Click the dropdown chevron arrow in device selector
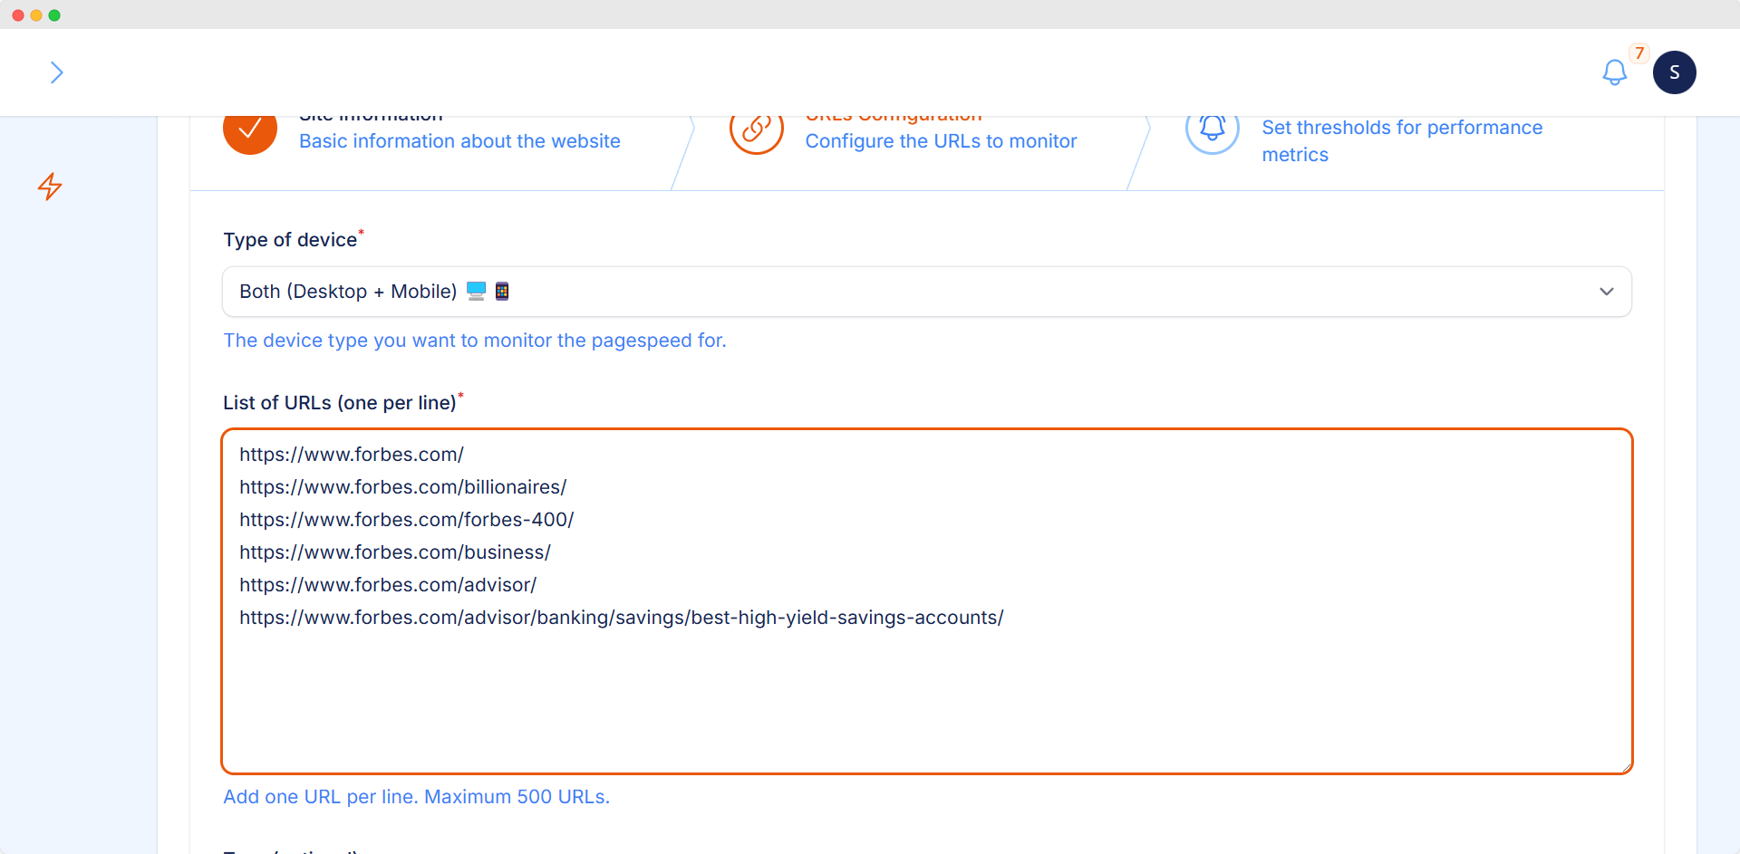Viewport: 1740px width, 854px height. pos(1606,292)
